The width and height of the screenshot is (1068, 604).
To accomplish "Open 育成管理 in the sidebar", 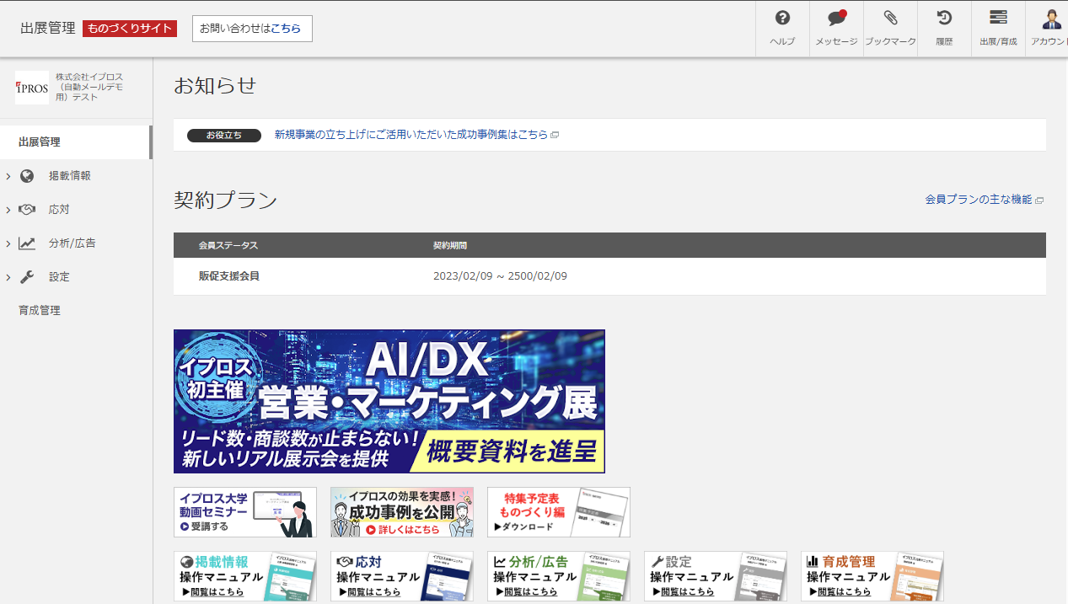I will (x=40, y=311).
